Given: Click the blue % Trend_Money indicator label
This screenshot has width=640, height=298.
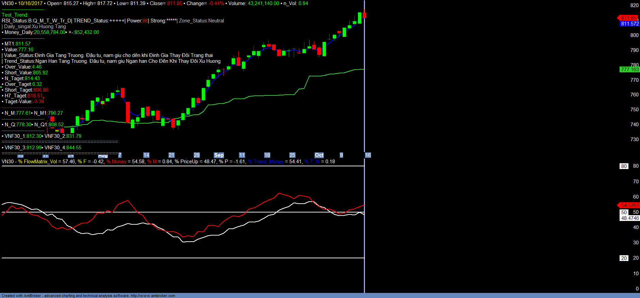Looking at the screenshot, I should tap(266, 162).
